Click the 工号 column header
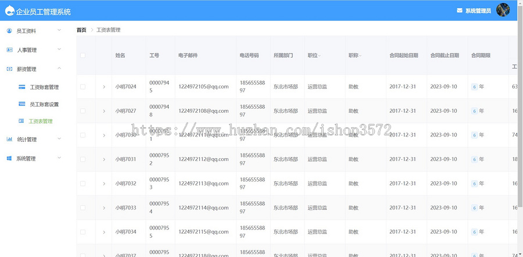 coord(154,55)
